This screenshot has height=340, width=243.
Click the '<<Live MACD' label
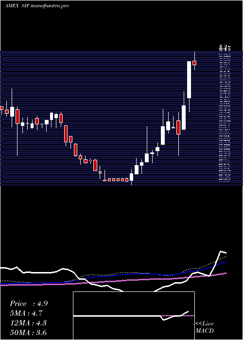pos(205,327)
